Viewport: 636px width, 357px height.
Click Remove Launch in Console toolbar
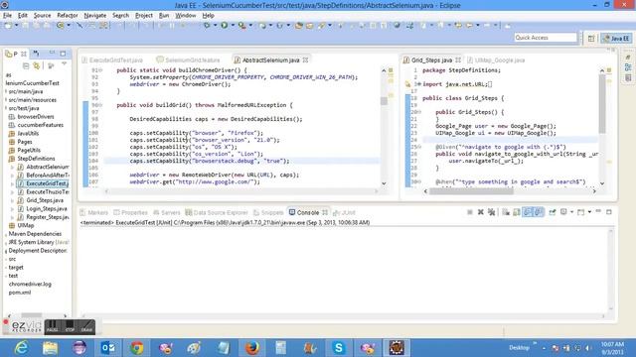481,212
